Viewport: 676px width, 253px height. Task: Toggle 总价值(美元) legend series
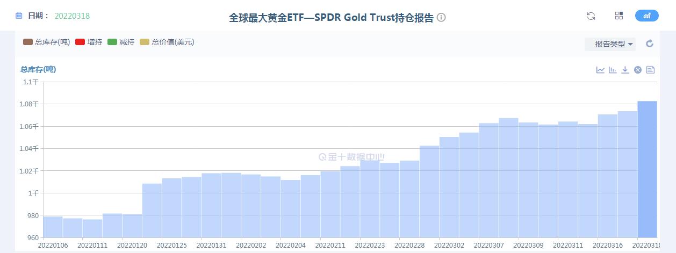(167, 42)
